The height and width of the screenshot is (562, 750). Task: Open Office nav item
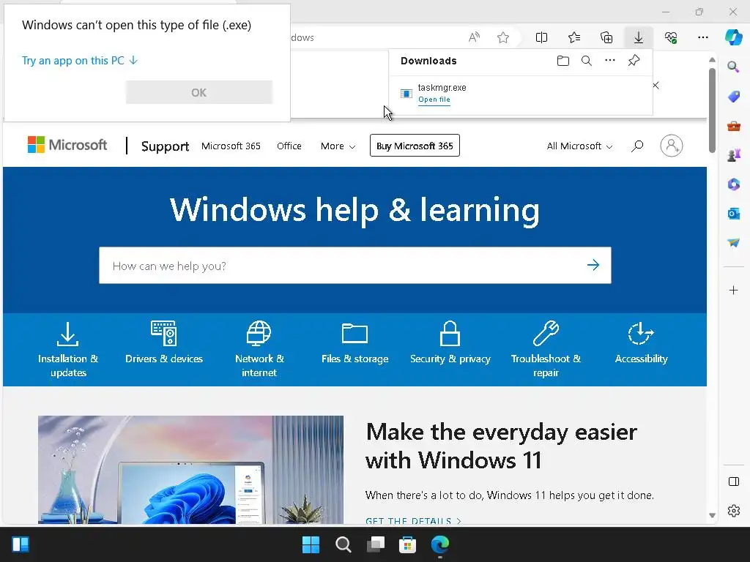pyautogui.click(x=289, y=146)
